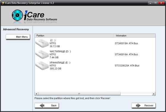Click the title bar app icon
This screenshot has width=166, height=112.
[x=3, y=3]
